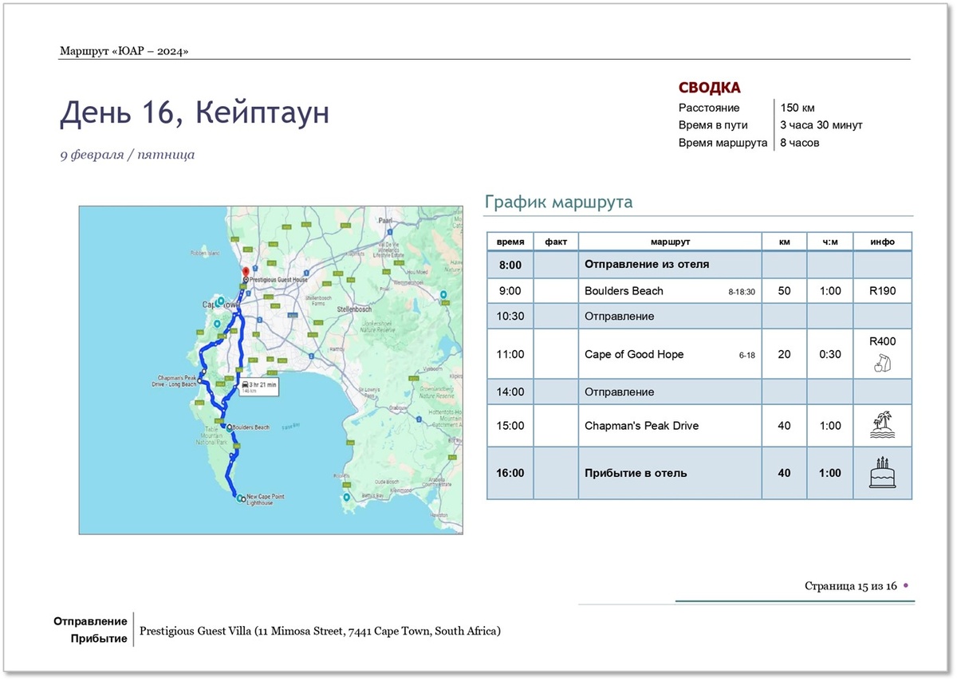Click the '8:00' time cell
Screen dimensions: 957x681
click(x=510, y=264)
